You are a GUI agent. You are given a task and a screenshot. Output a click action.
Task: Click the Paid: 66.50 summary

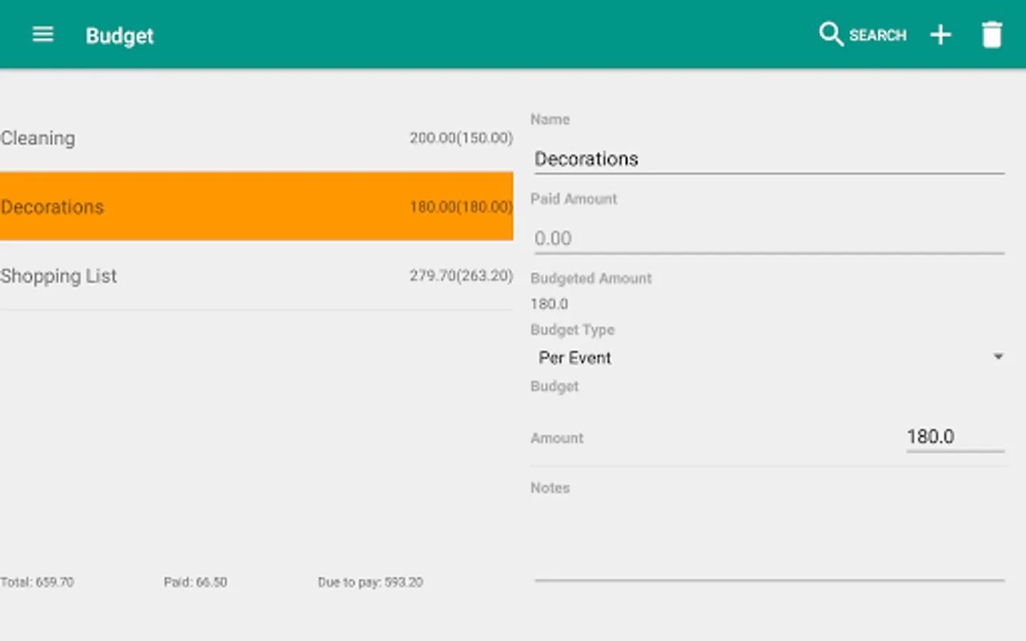tap(195, 582)
